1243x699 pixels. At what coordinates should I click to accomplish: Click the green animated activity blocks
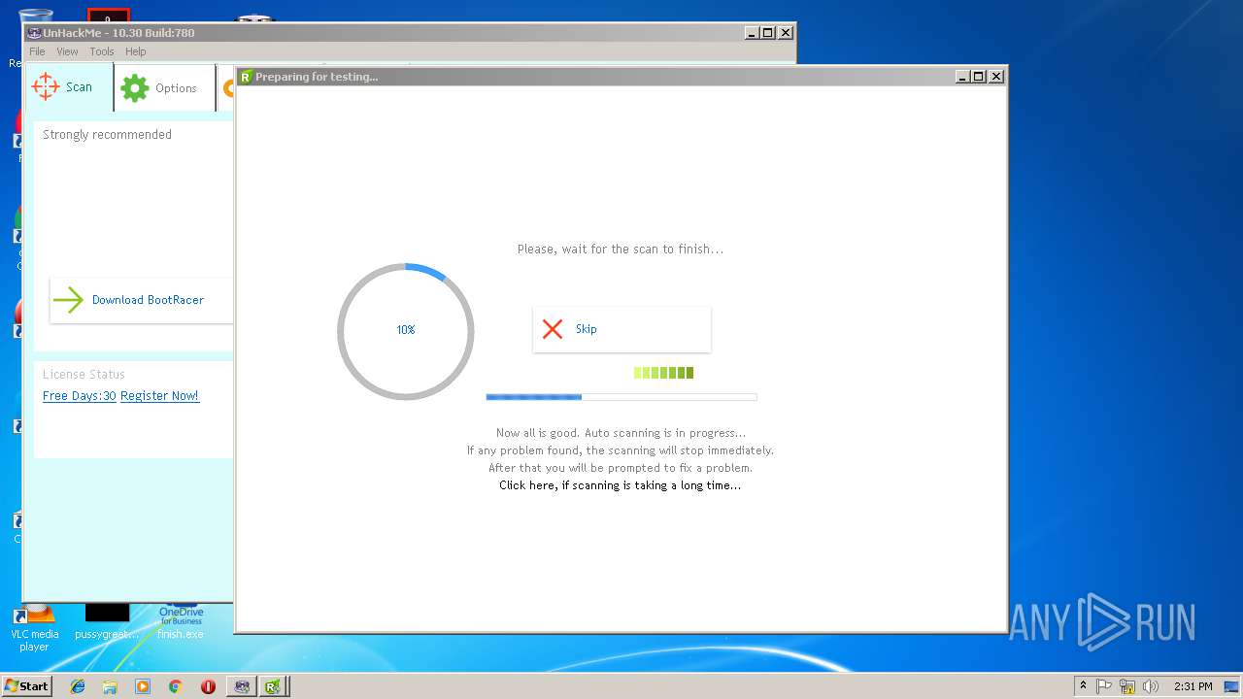tap(663, 373)
